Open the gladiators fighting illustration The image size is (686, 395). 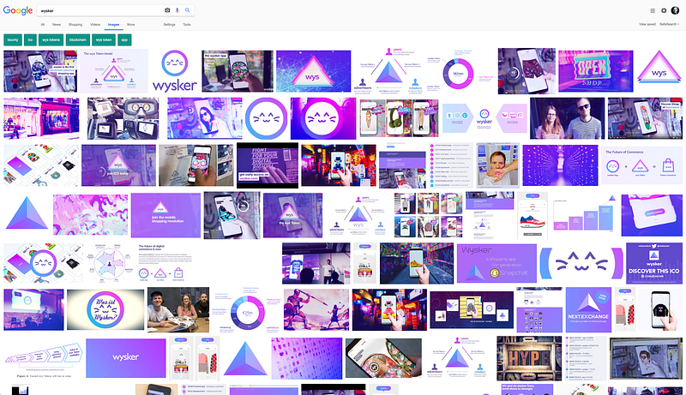tap(316, 310)
